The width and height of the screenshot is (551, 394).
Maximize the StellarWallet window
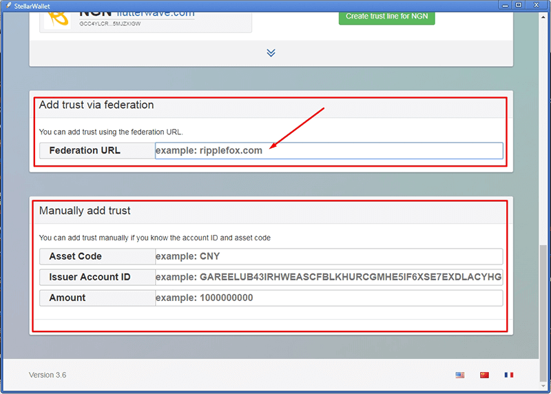(519, 6)
